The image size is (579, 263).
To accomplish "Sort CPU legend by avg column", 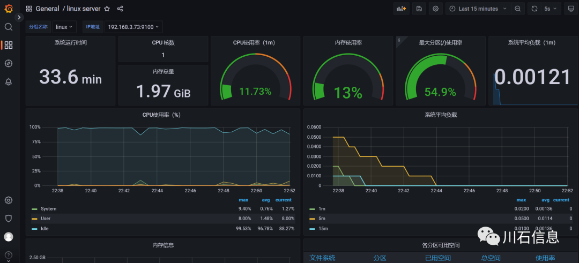I will [x=265, y=200].
